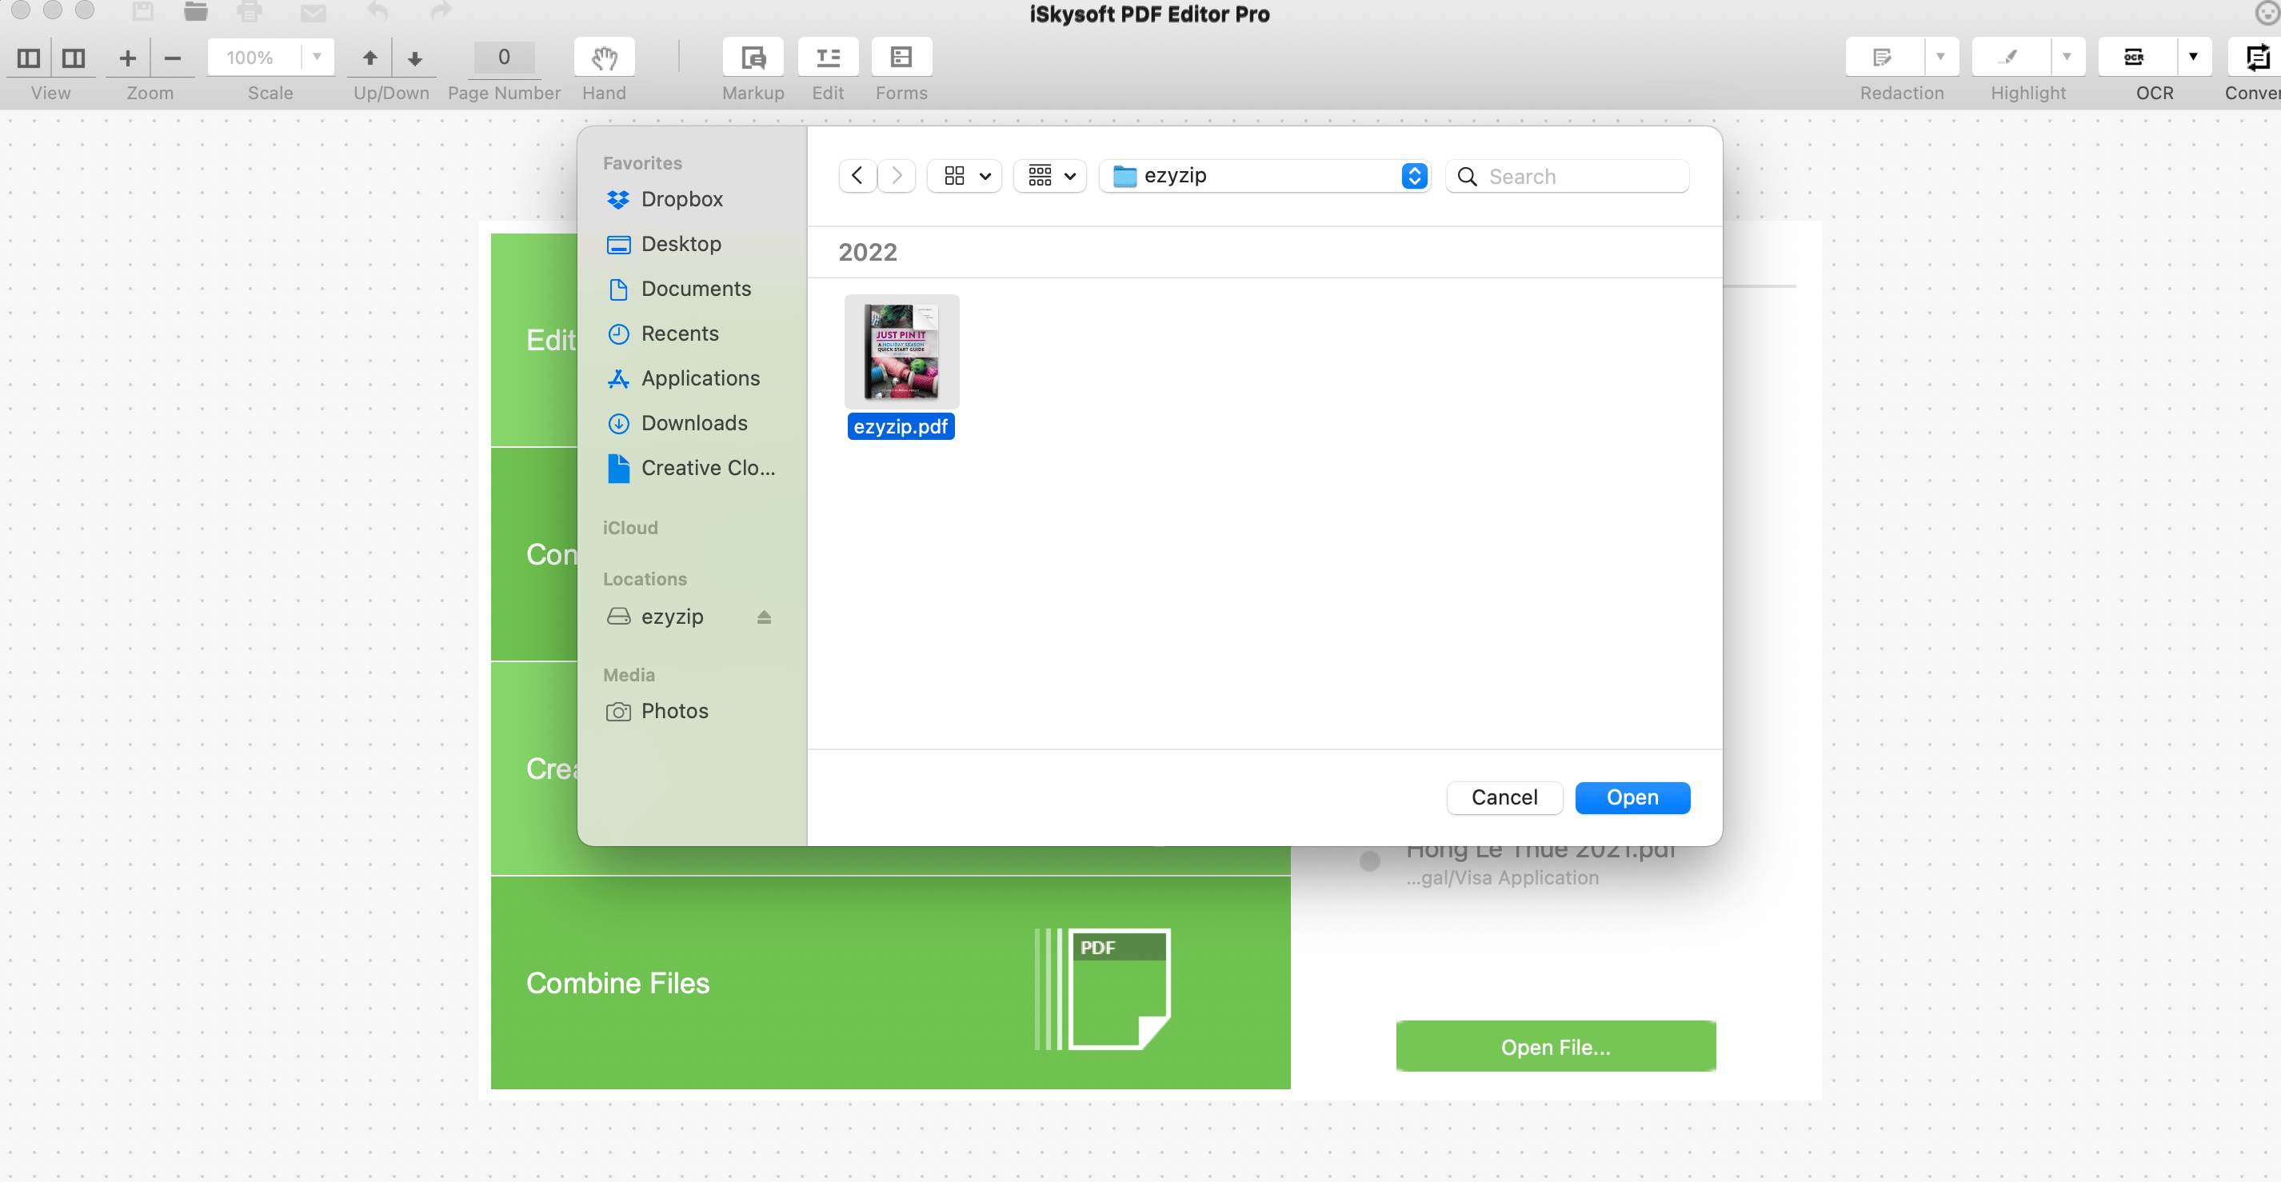Viewport: 2281px width, 1182px height.
Task: Select the Highlight tool
Action: 2008,56
